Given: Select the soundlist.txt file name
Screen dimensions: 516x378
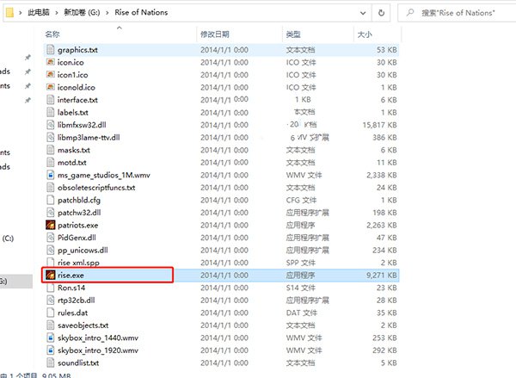Looking at the screenshot, I should (x=78, y=363).
